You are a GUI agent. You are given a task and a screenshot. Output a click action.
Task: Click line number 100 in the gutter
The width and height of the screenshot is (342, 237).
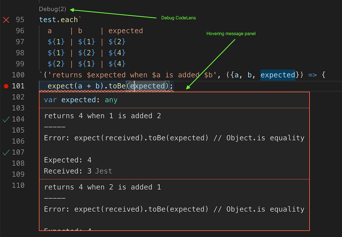(x=18, y=75)
